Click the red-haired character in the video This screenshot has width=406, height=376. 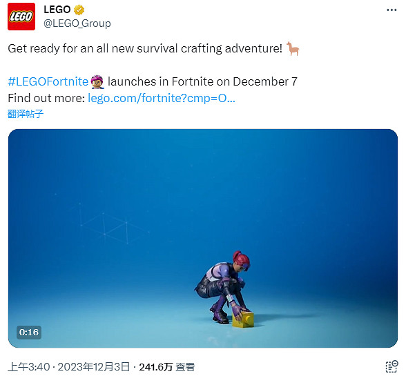222,287
